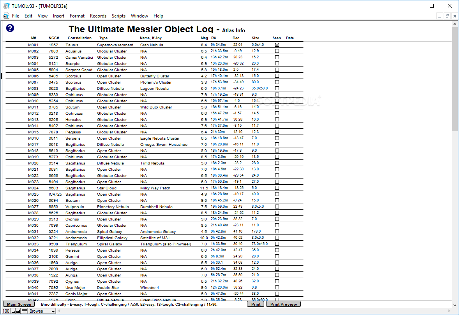Check Seen box for M002 Aquarius
The image size is (459, 315).
coord(277,51)
